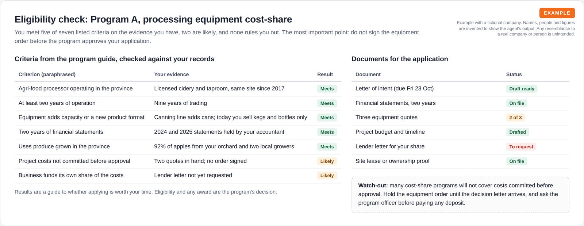Viewport: 584px width, 226px height.
Task: Click evidence 'Licensed cidery and taproom, same site since 2017'
Action: 219,88
